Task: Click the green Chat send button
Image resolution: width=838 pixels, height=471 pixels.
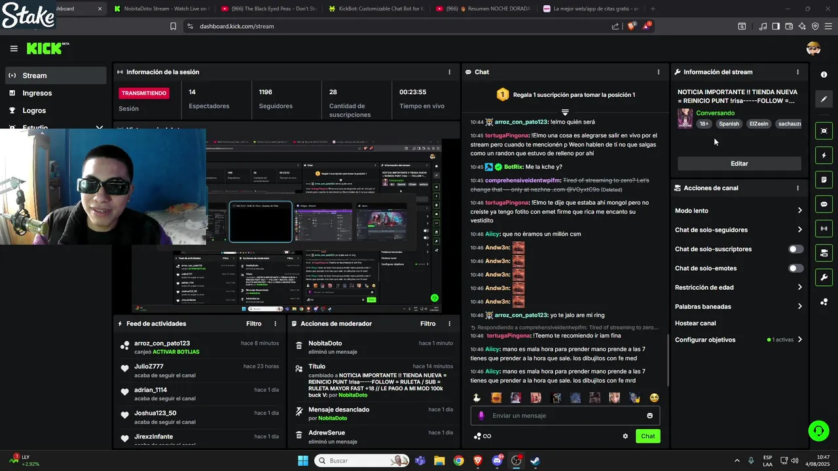Action: (647, 436)
